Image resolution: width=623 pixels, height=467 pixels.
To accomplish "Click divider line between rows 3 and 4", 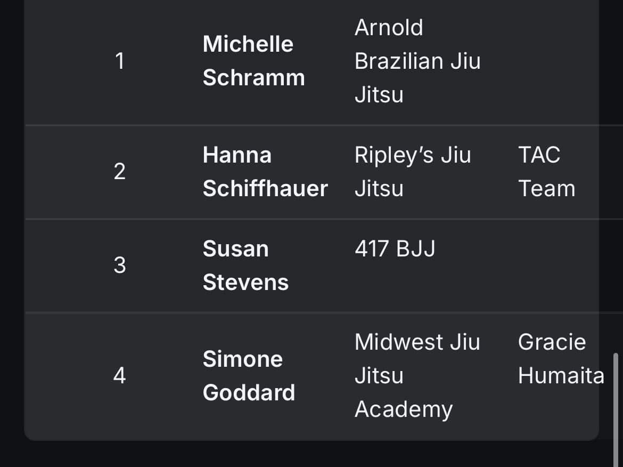I will point(311,312).
